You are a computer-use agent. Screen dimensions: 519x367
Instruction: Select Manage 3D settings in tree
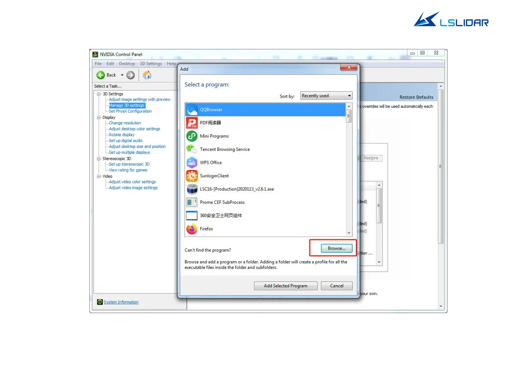click(127, 105)
